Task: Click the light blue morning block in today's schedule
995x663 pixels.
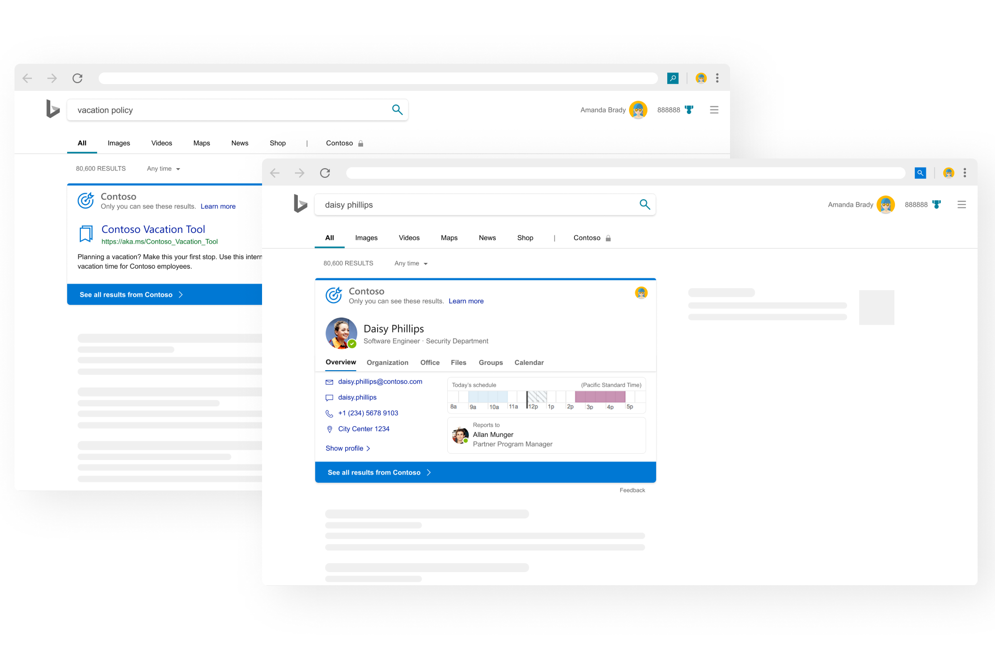Action: click(x=488, y=397)
